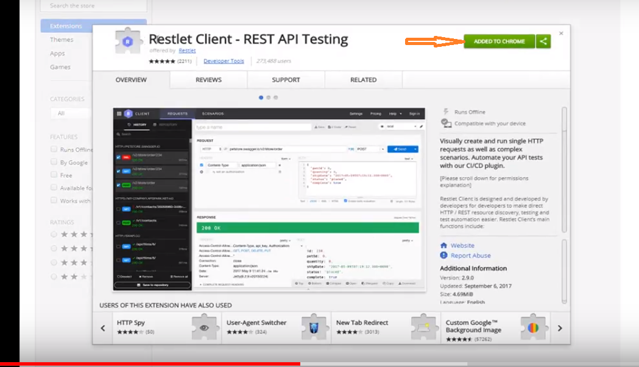Toggle the Works with checkbox
Image resolution: width=639 pixels, height=367 pixels.
[x=54, y=200]
